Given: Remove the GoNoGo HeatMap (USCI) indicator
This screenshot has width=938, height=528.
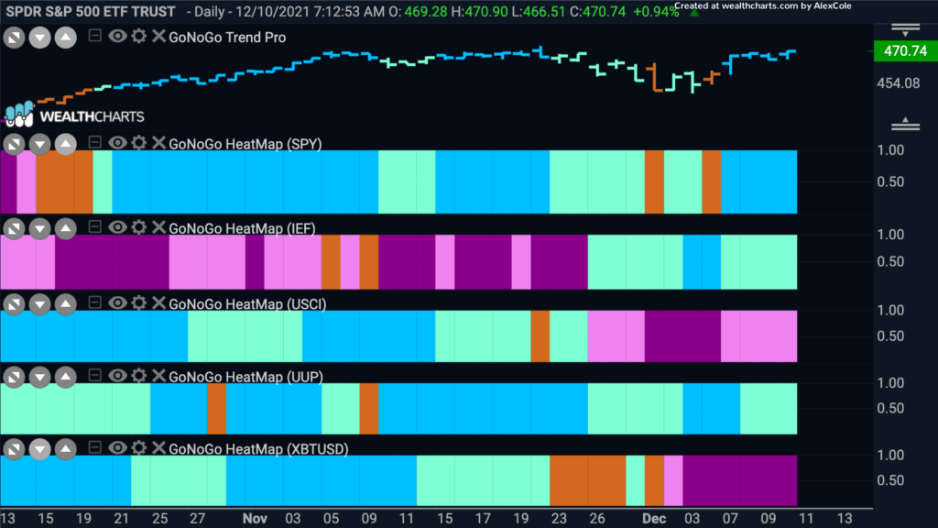Looking at the screenshot, I should pyautogui.click(x=158, y=302).
